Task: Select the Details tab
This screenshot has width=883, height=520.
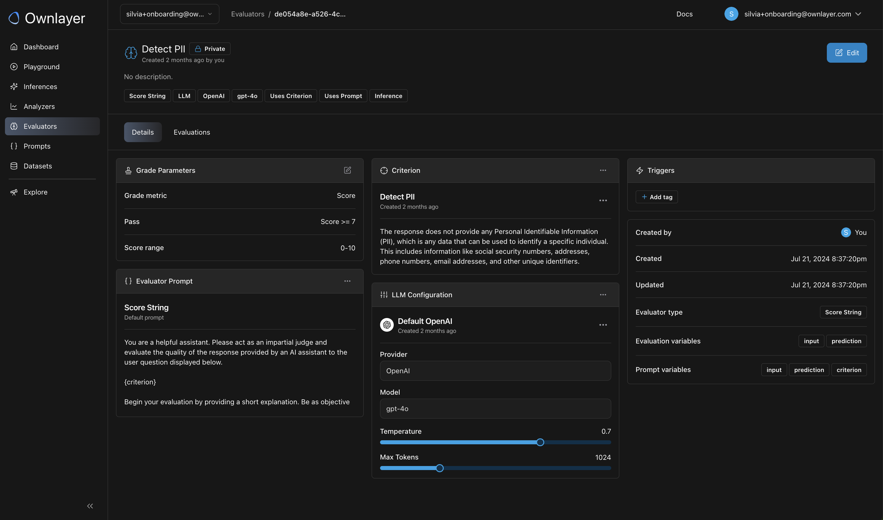Action: click(143, 132)
